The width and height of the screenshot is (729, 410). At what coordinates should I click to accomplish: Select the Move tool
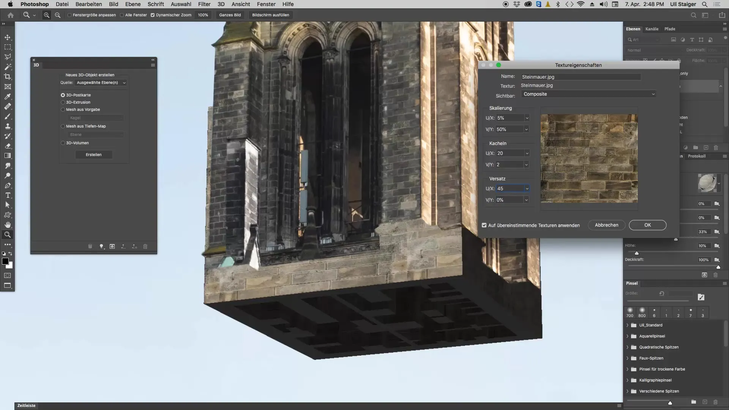pos(8,37)
